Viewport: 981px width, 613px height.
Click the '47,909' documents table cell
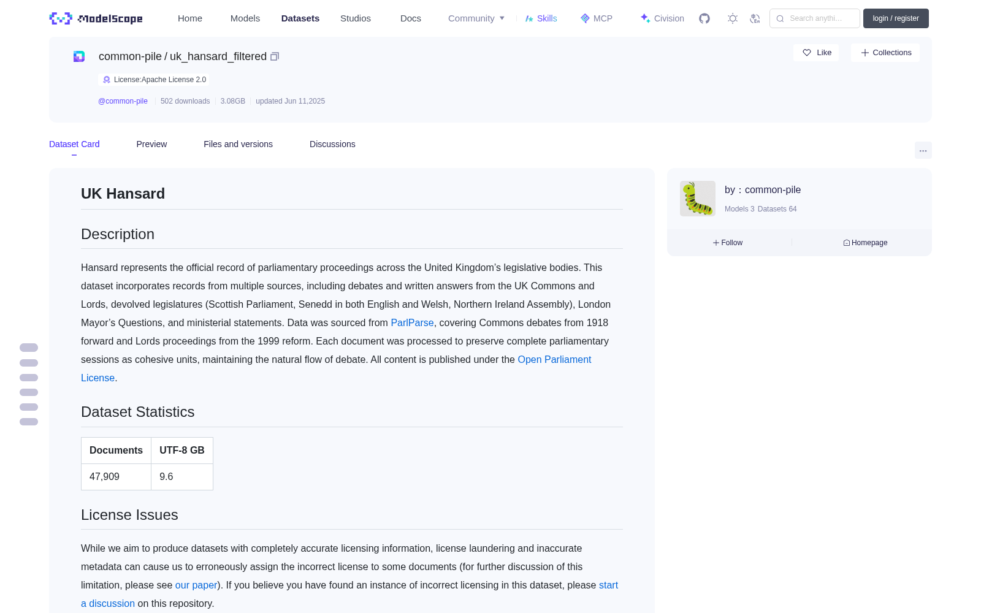click(x=116, y=477)
